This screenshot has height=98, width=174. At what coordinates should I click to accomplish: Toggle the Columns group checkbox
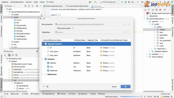pos(46,59)
